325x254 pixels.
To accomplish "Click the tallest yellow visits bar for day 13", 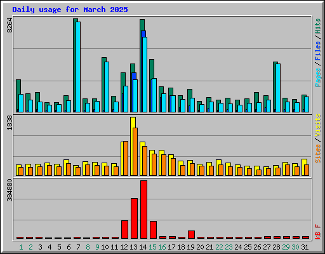I will 133,146.
